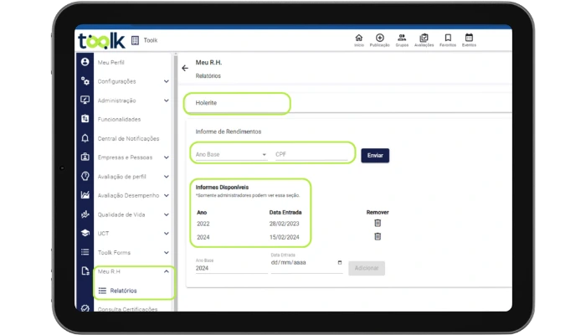The image size is (586, 335).
Task: Select Relatórios in the sidebar
Action: (x=123, y=291)
